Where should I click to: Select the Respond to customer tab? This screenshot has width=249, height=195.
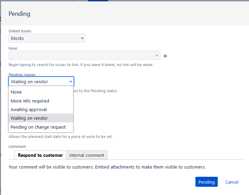pos(40,155)
